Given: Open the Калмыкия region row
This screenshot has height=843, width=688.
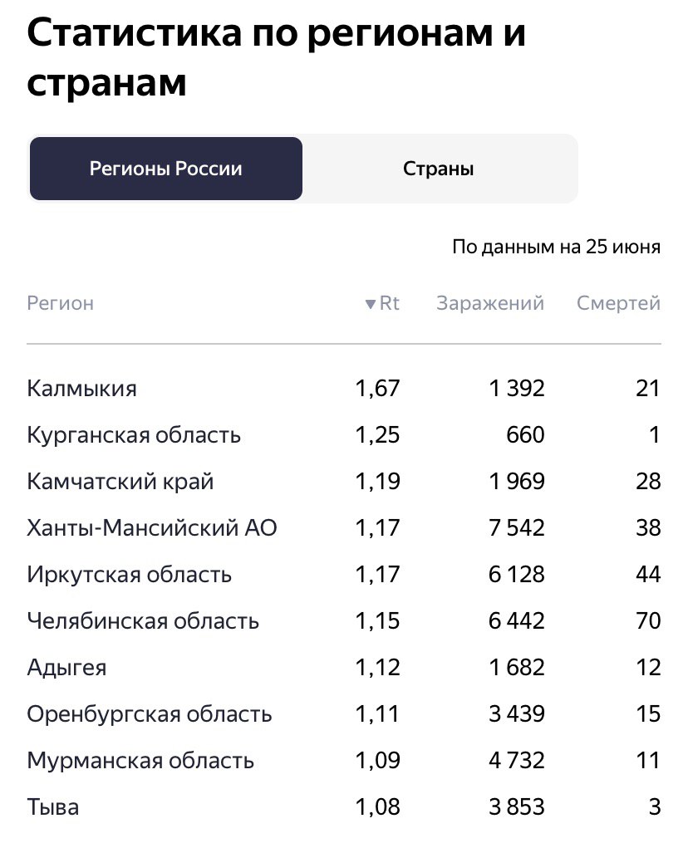Looking at the screenshot, I should [81, 389].
